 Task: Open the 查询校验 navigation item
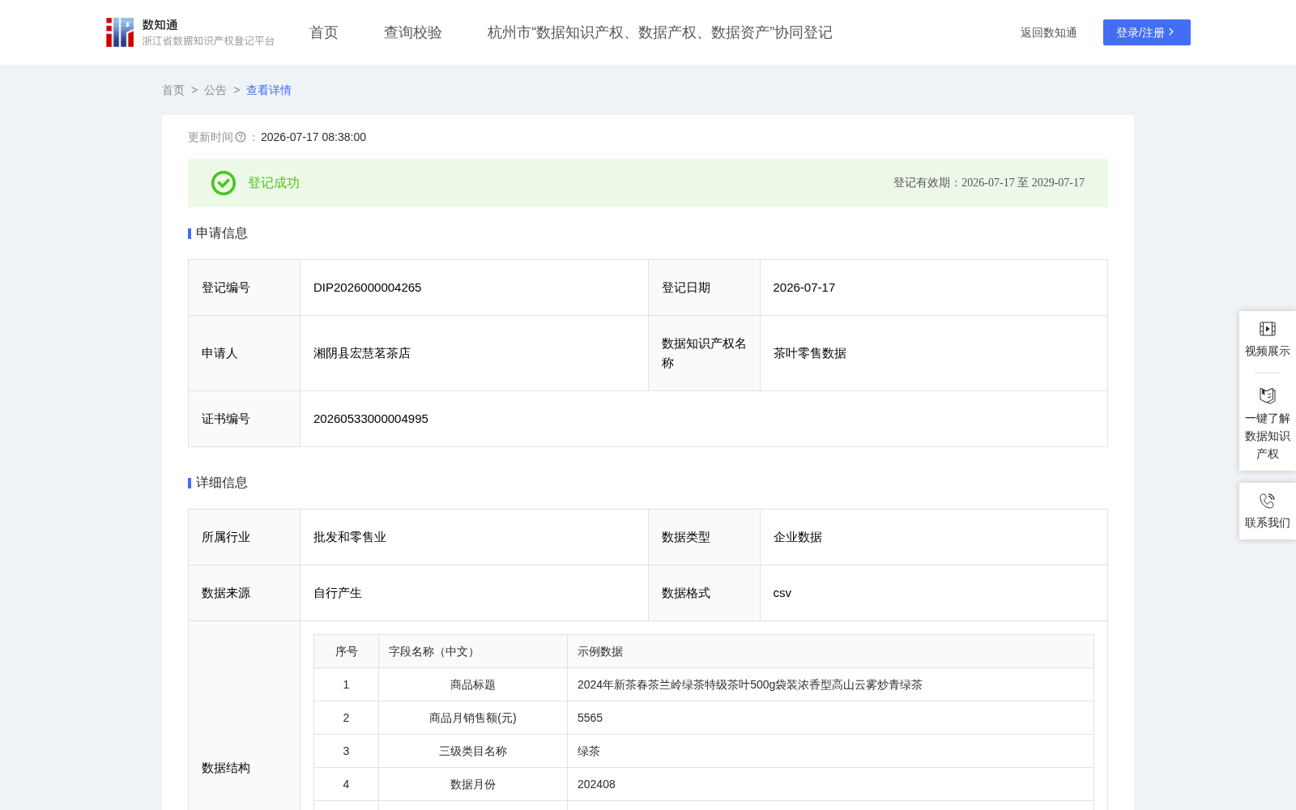(x=413, y=32)
